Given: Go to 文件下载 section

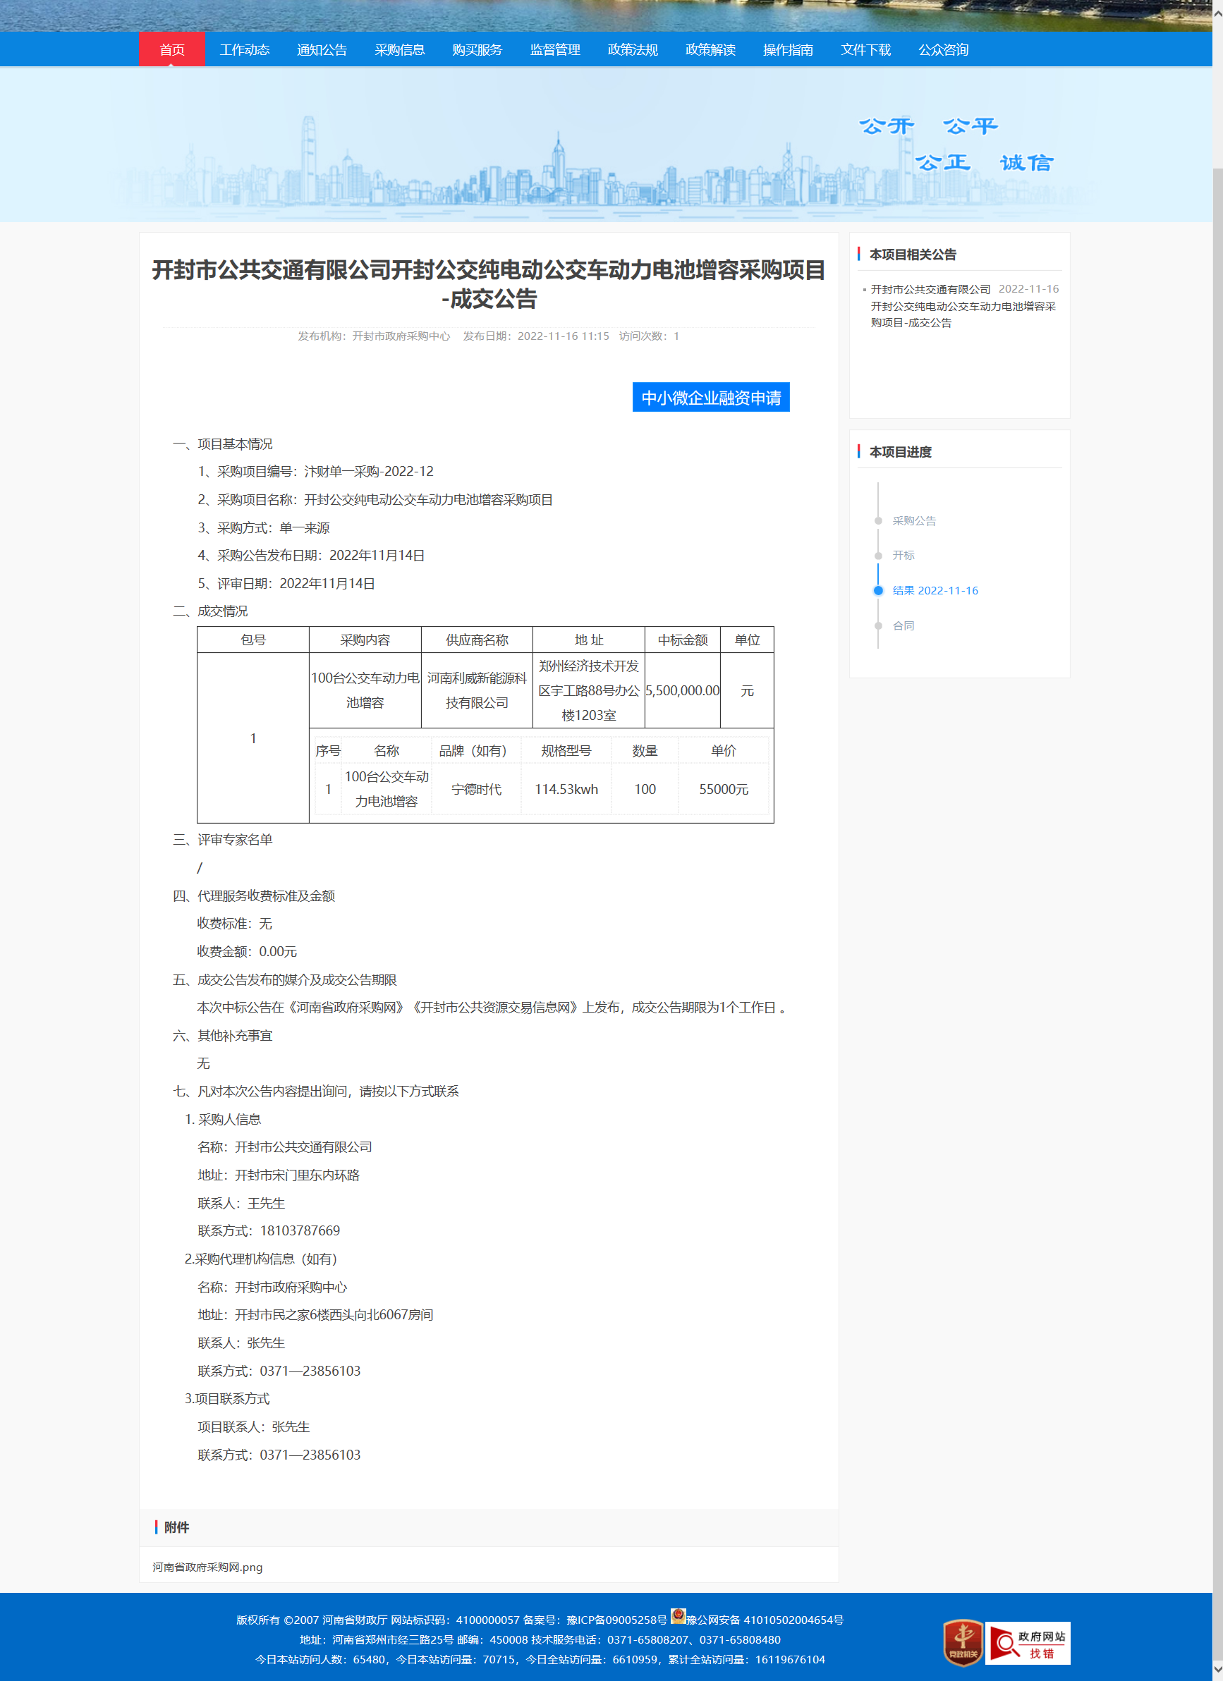Looking at the screenshot, I should 865,49.
